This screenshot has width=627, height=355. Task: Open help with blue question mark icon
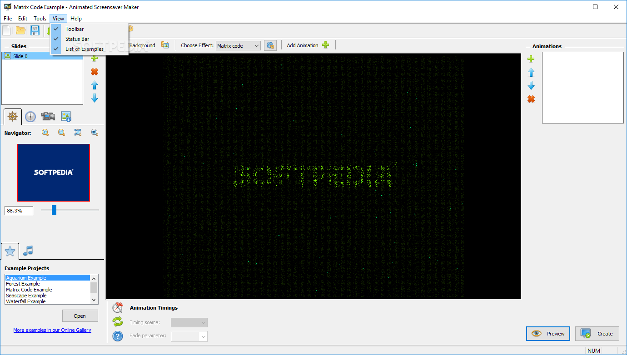point(118,336)
